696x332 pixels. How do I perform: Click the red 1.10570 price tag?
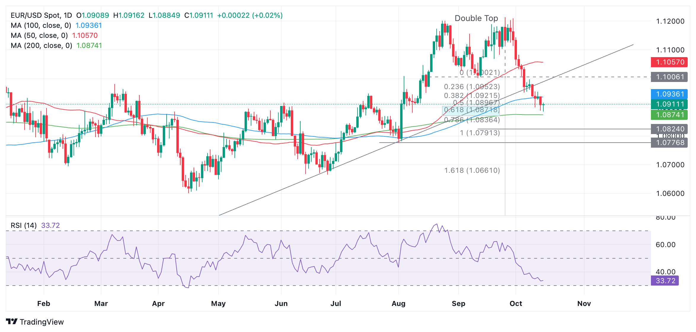(669, 62)
